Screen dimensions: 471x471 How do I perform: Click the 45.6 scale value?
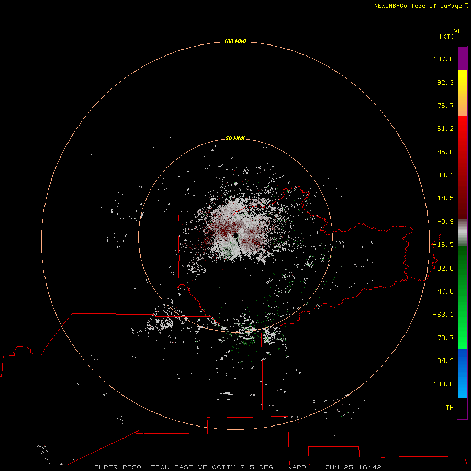coord(445,152)
